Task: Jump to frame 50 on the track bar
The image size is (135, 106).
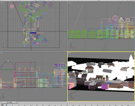Action: (67, 105)
